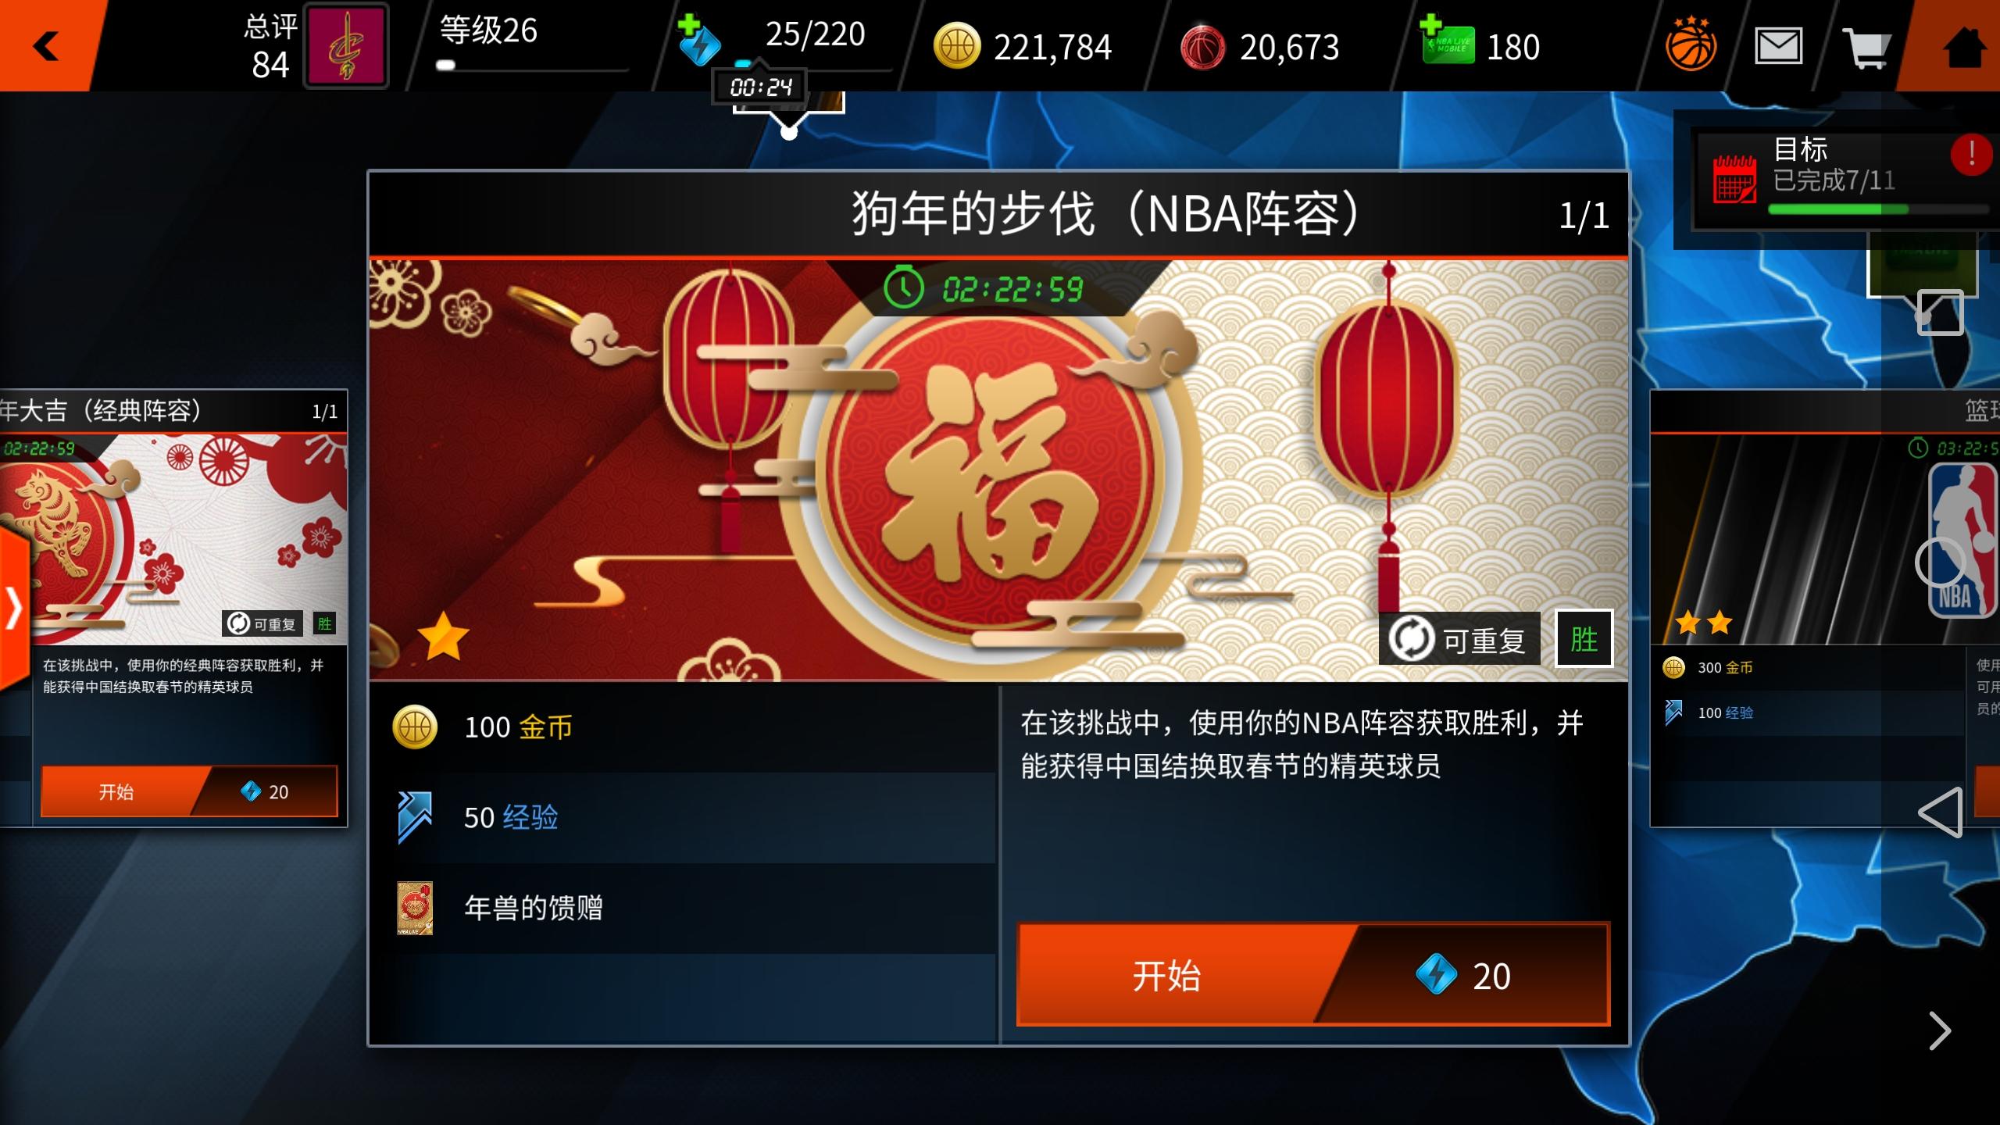Viewport: 2000px width, 1125px height.
Task: Expand the left side orange chevron panel
Action: pyautogui.click(x=14, y=609)
